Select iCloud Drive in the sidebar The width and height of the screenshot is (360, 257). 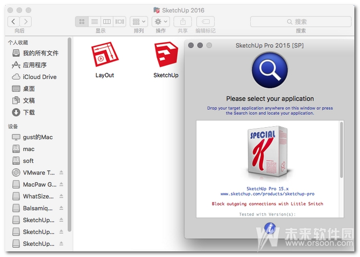[x=40, y=77]
